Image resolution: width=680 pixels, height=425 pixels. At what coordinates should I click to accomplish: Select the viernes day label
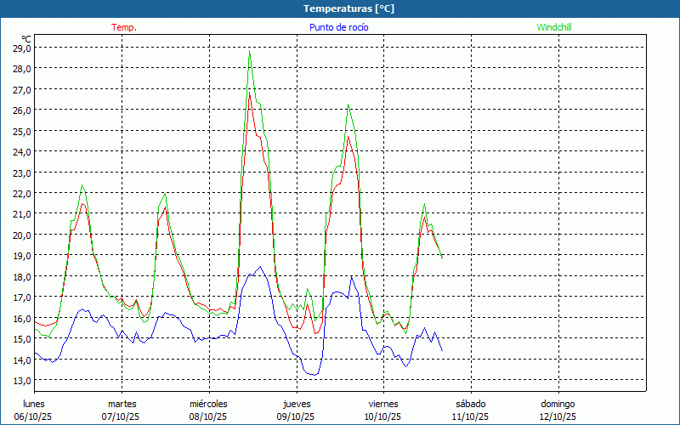pos(382,404)
